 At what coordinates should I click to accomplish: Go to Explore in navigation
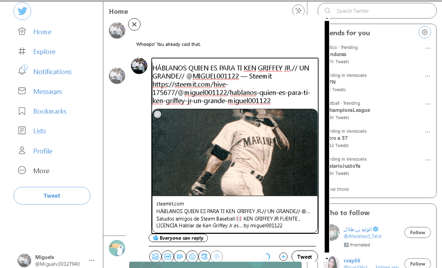coord(44,51)
